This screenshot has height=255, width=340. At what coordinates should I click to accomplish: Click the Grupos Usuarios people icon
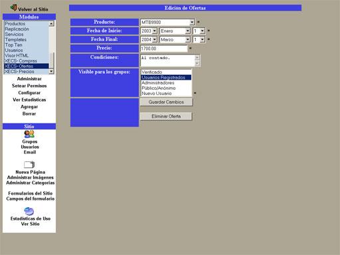[x=29, y=134]
